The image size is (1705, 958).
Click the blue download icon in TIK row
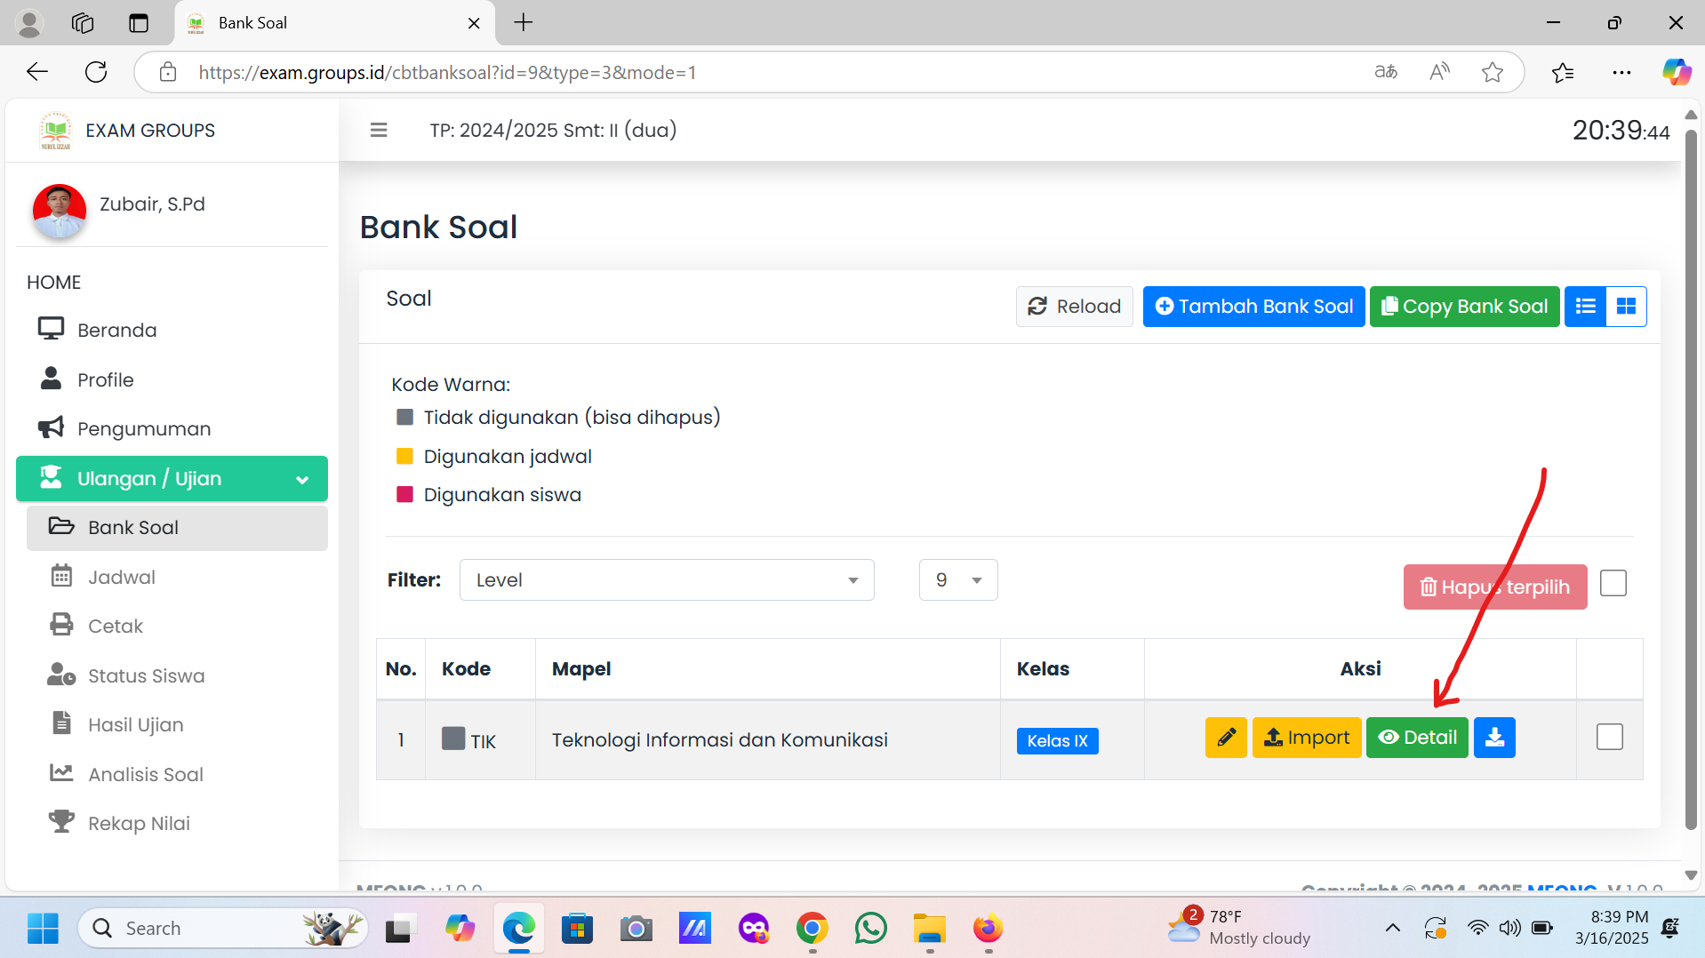tap(1494, 738)
